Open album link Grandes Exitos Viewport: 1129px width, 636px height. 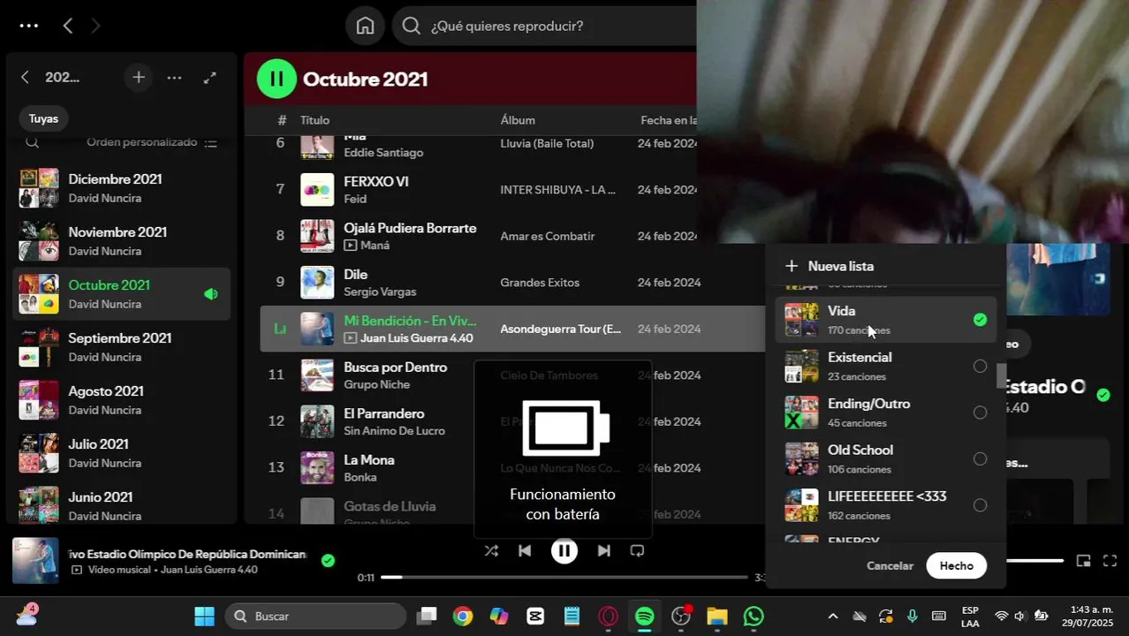pyautogui.click(x=540, y=283)
